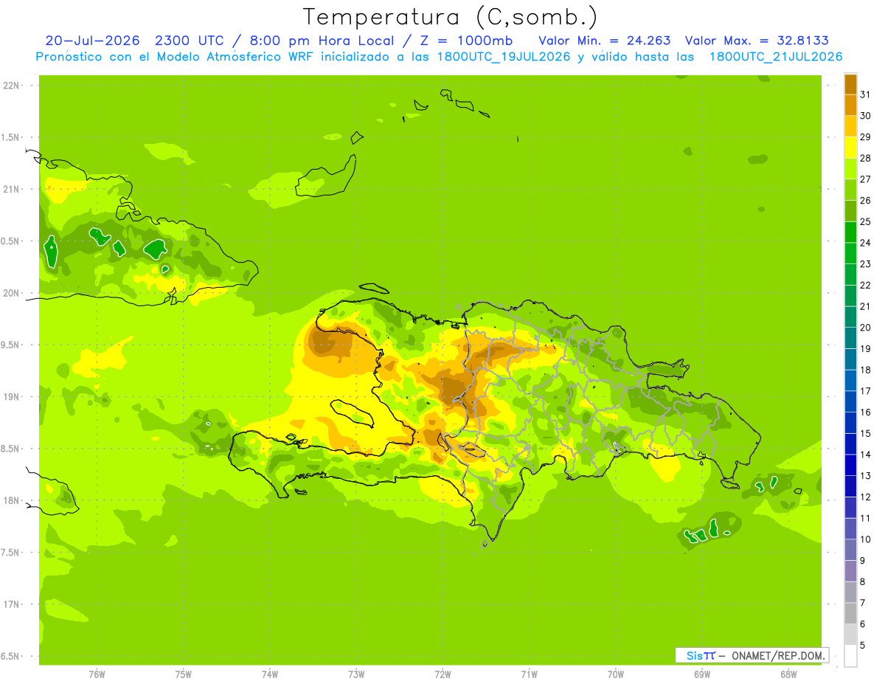885x684 pixels.
Task: Click the "17N" latitude label
Action: tap(10, 605)
